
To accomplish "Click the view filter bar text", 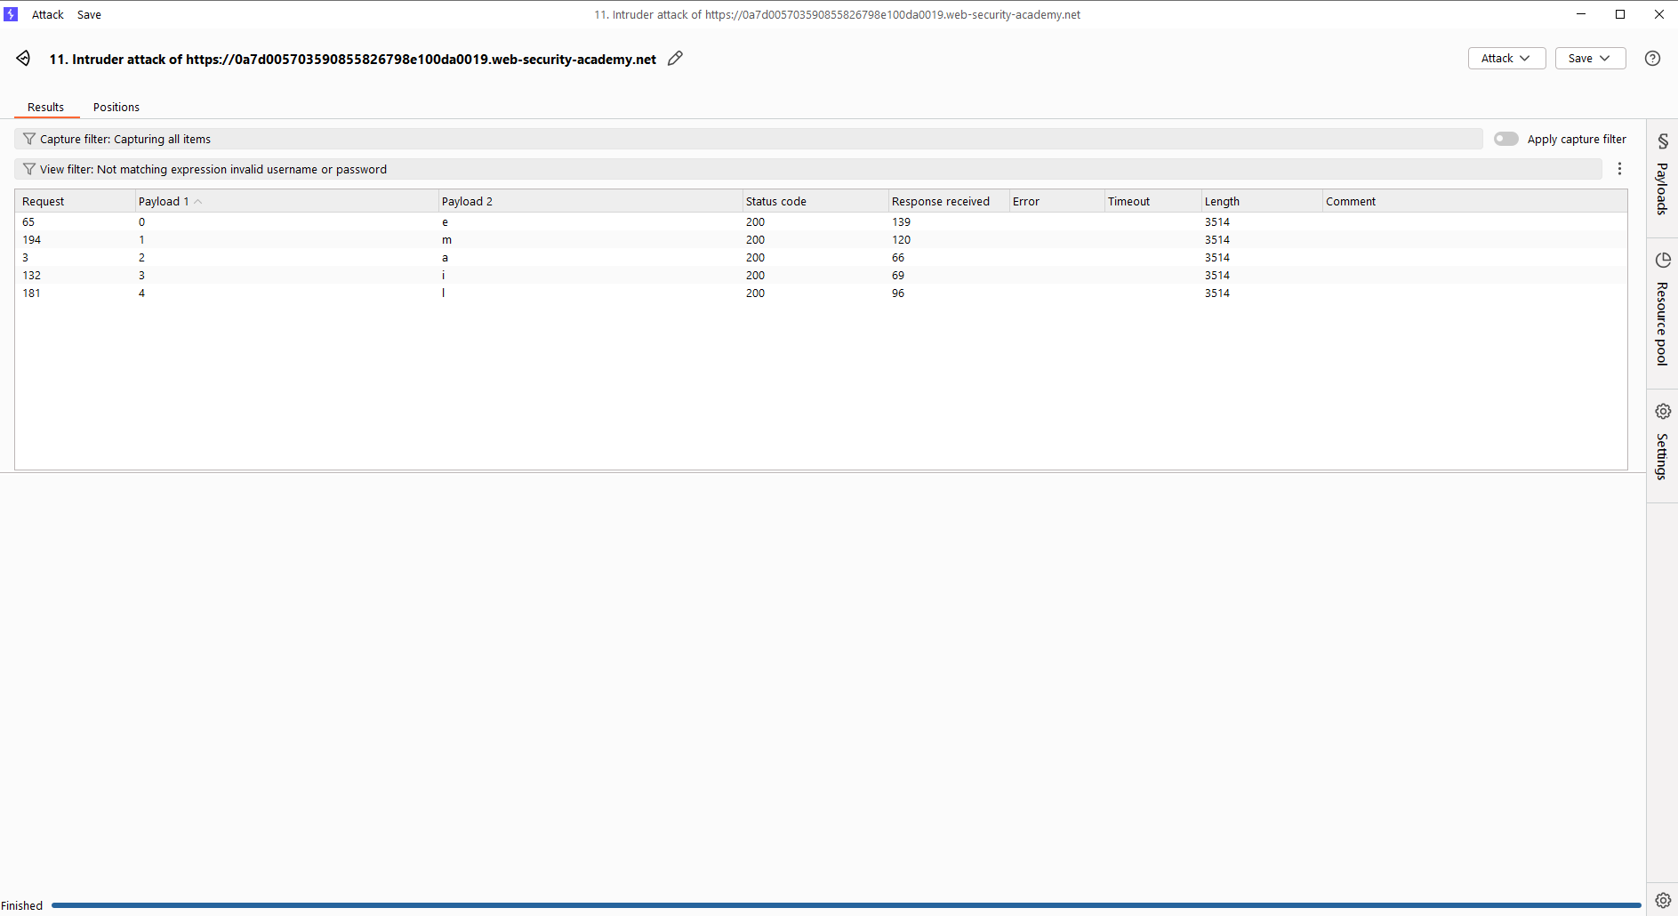I will click(x=213, y=170).
